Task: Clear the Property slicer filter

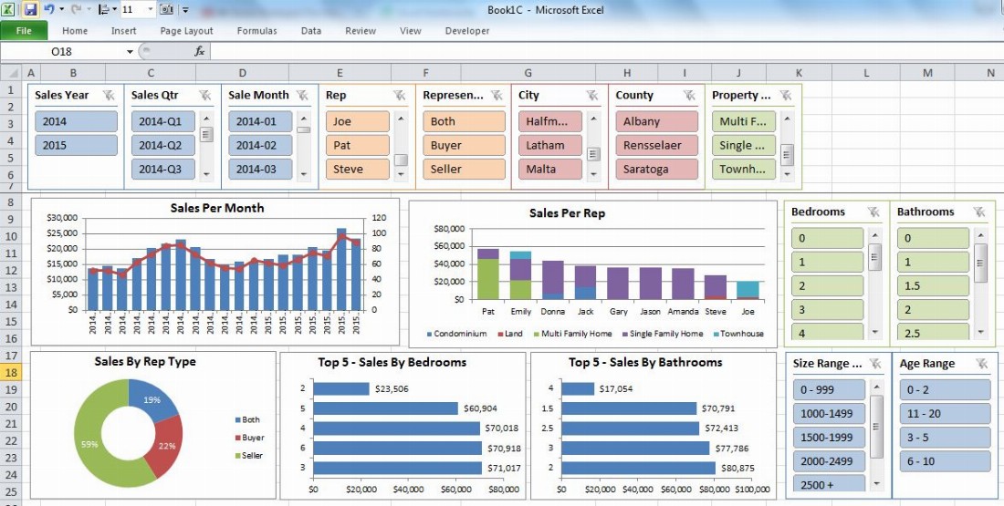Action: pyautogui.click(x=786, y=96)
